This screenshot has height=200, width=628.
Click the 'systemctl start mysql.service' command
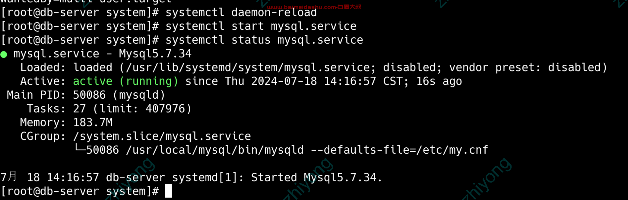point(261,26)
